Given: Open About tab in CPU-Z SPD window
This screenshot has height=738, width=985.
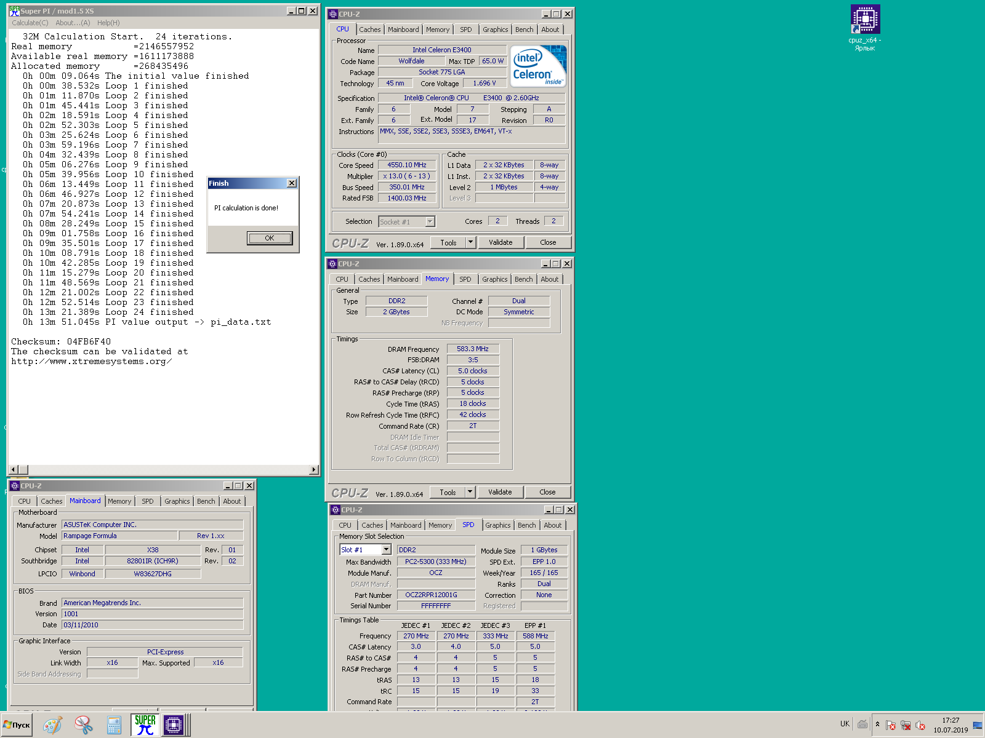Looking at the screenshot, I should click(553, 525).
